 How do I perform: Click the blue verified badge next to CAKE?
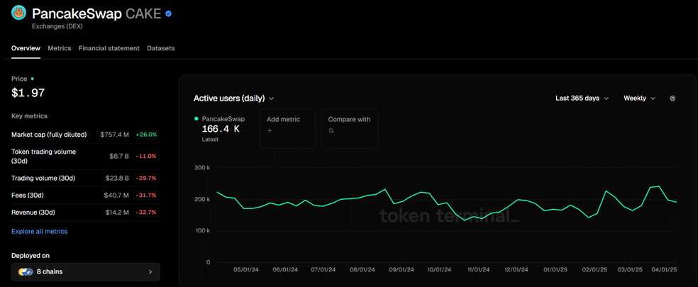coord(169,14)
